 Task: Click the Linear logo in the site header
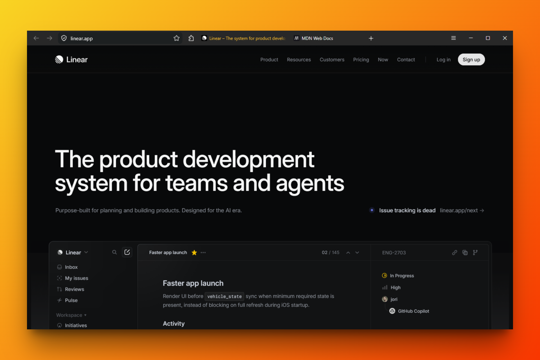[x=71, y=60]
